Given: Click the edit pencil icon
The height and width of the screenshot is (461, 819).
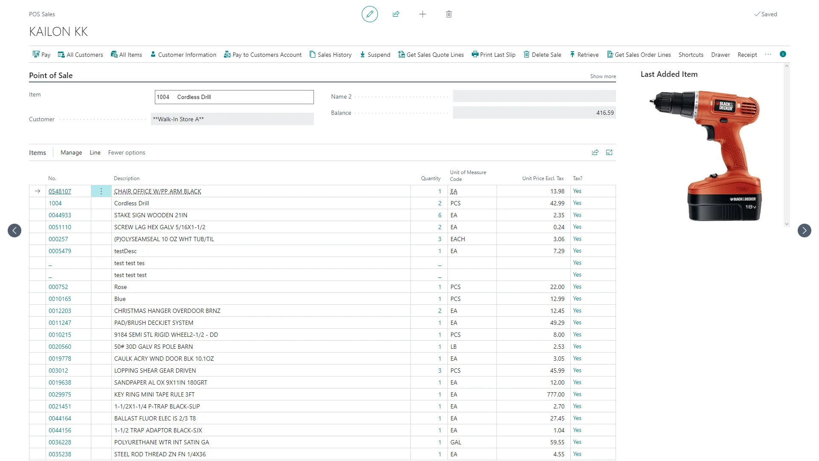Looking at the screenshot, I should (x=369, y=14).
